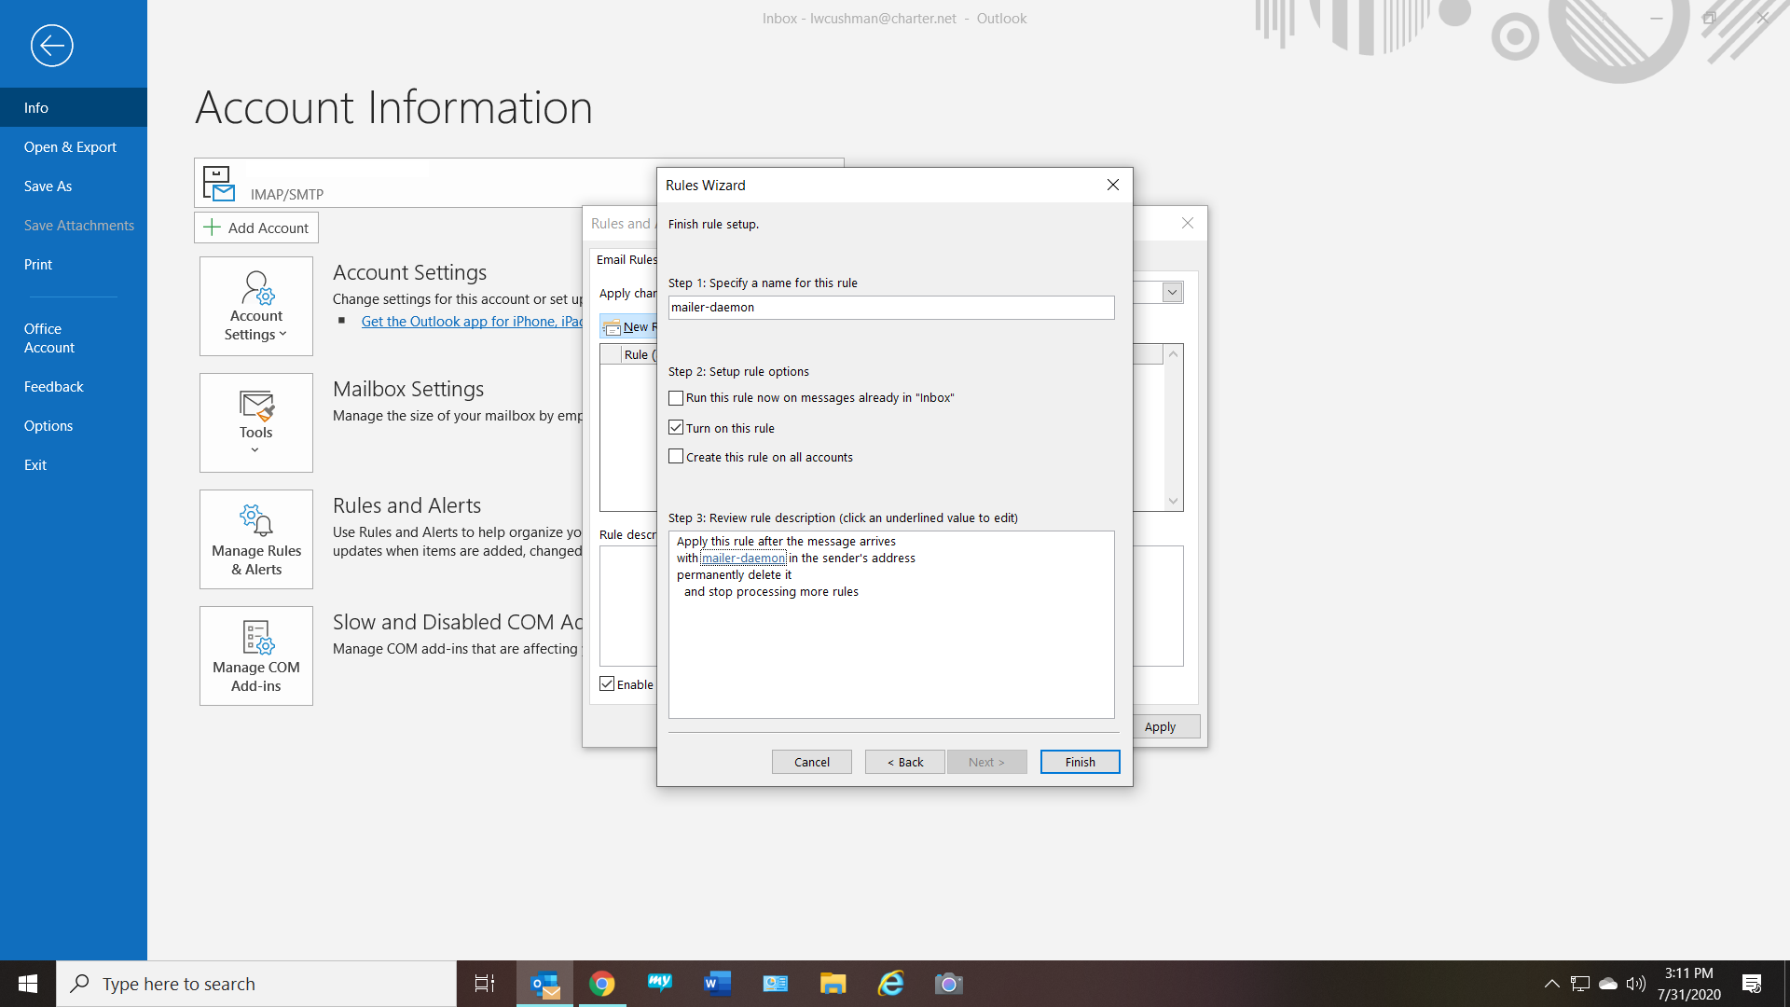Click the Cancel button to discard
Image resolution: width=1790 pixels, height=1007 pixels.
[811, 761]
